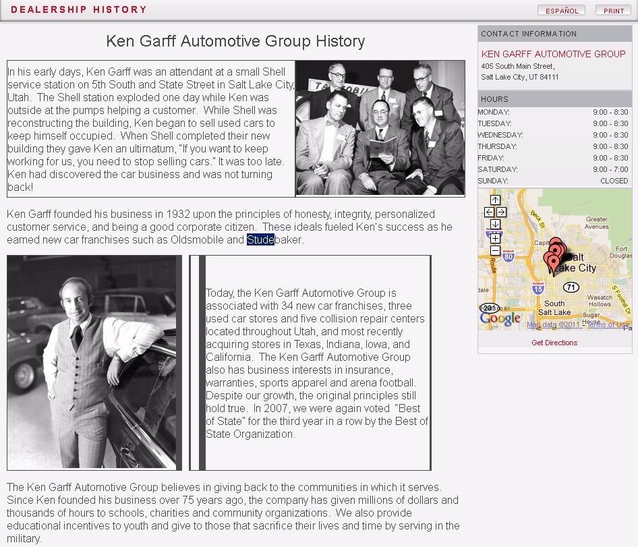
Task: Click paragraph beginning 'Today, the Ken Garff'
Action: (316, 364)
